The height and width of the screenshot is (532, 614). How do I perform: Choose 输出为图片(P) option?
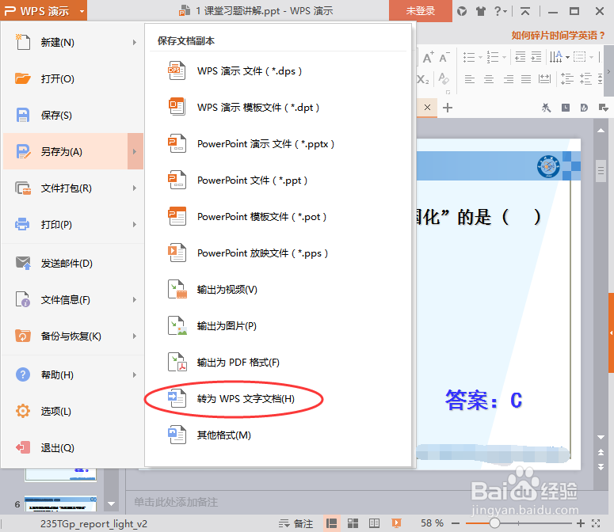click(x=278, y=325)
